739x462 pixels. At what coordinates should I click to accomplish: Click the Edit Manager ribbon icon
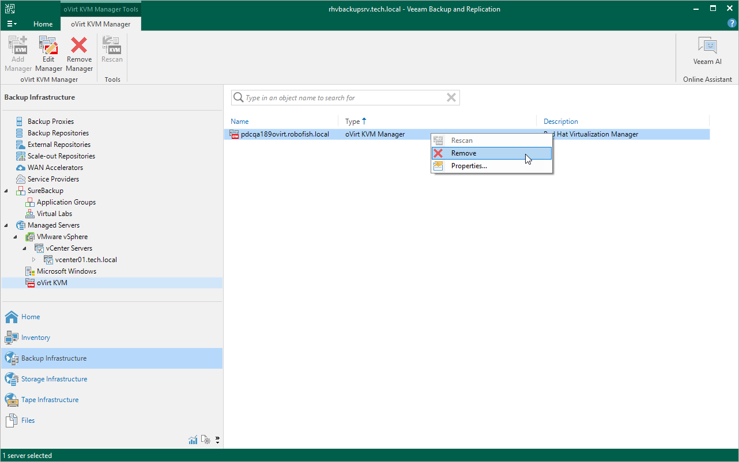coord(48,45)
